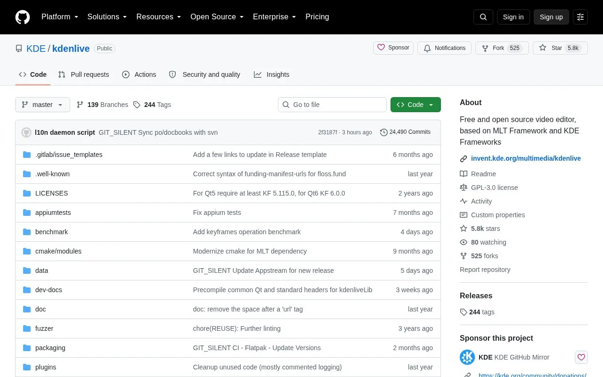Image resolution: width=603 pixels, height=377 pixels.
Task: Click the KDE organization logo avatar
Action: point(467,357)
